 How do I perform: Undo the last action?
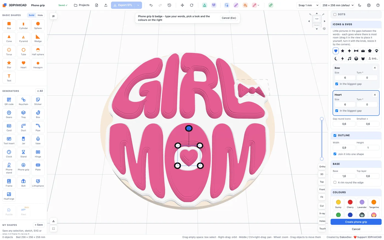(x=151, y=5)
